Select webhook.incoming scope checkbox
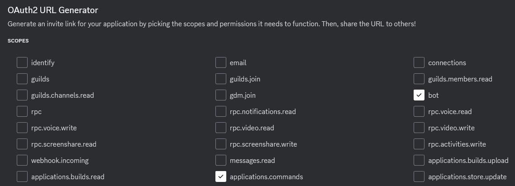 (x=22, y=160)
